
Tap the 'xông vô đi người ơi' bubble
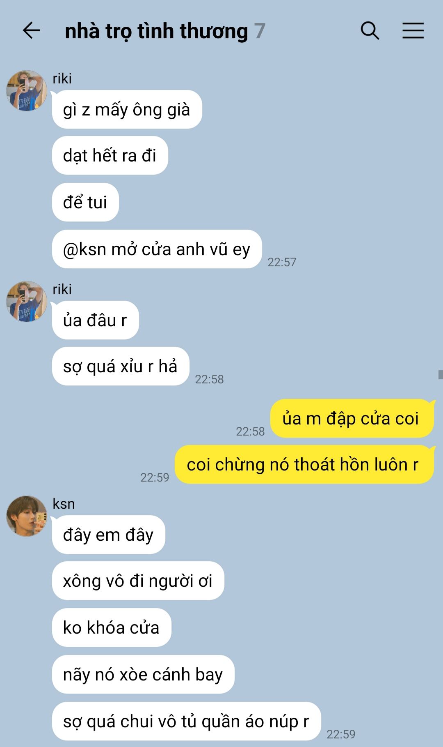[x=138, y=581]
